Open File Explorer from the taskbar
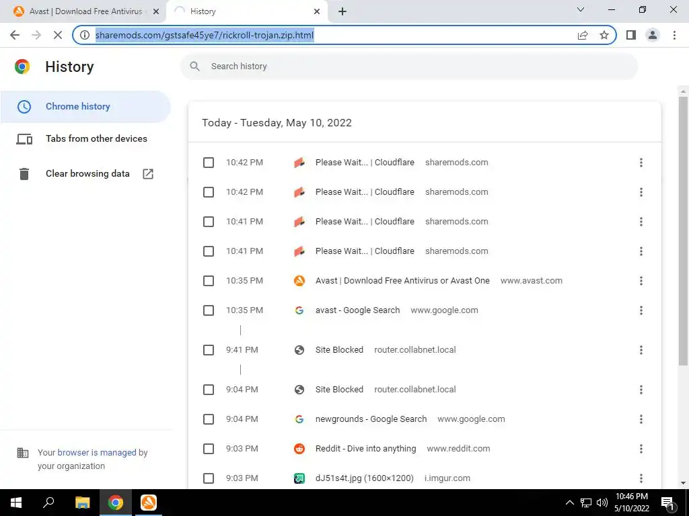 pyautogui.click(x=82, y=503)
